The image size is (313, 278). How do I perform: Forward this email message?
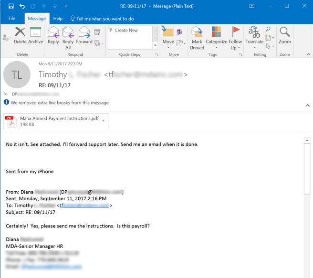[84, 36]
